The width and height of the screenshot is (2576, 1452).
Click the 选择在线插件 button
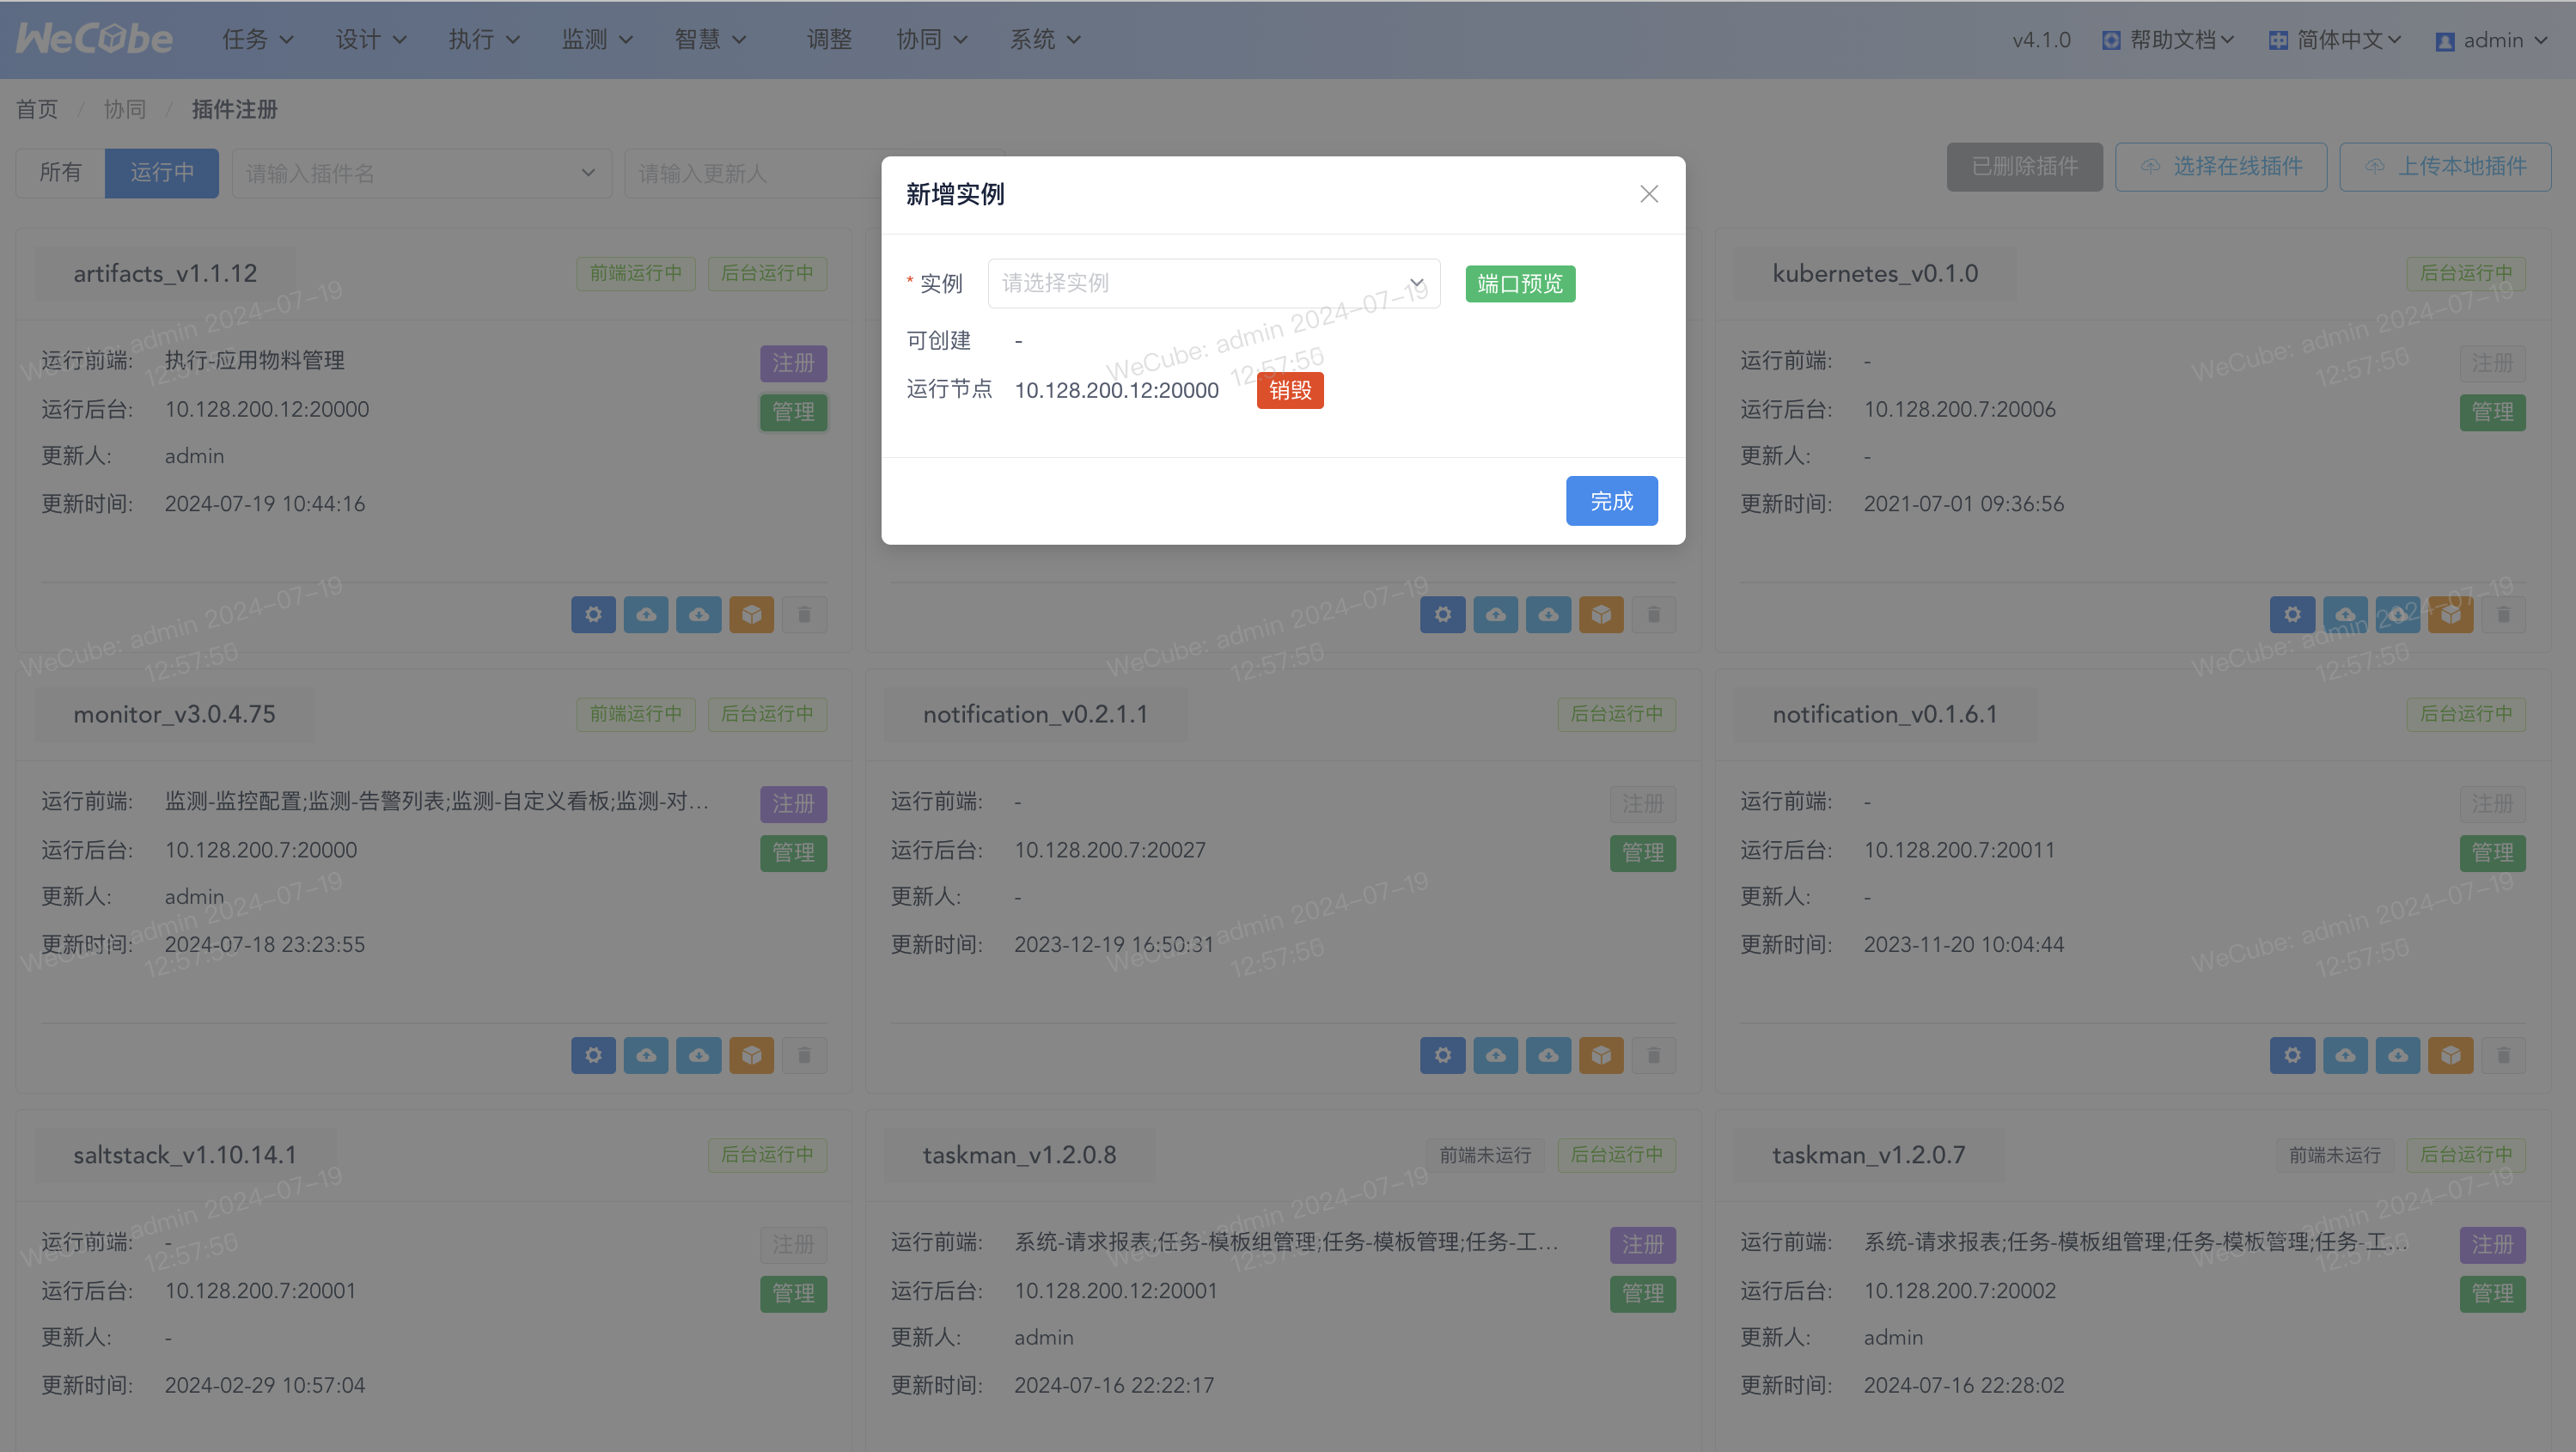[2220, 166]
